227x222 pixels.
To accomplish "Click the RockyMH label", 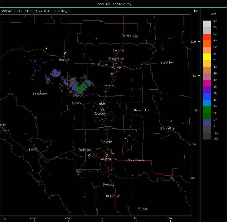I will pos(65,60).
